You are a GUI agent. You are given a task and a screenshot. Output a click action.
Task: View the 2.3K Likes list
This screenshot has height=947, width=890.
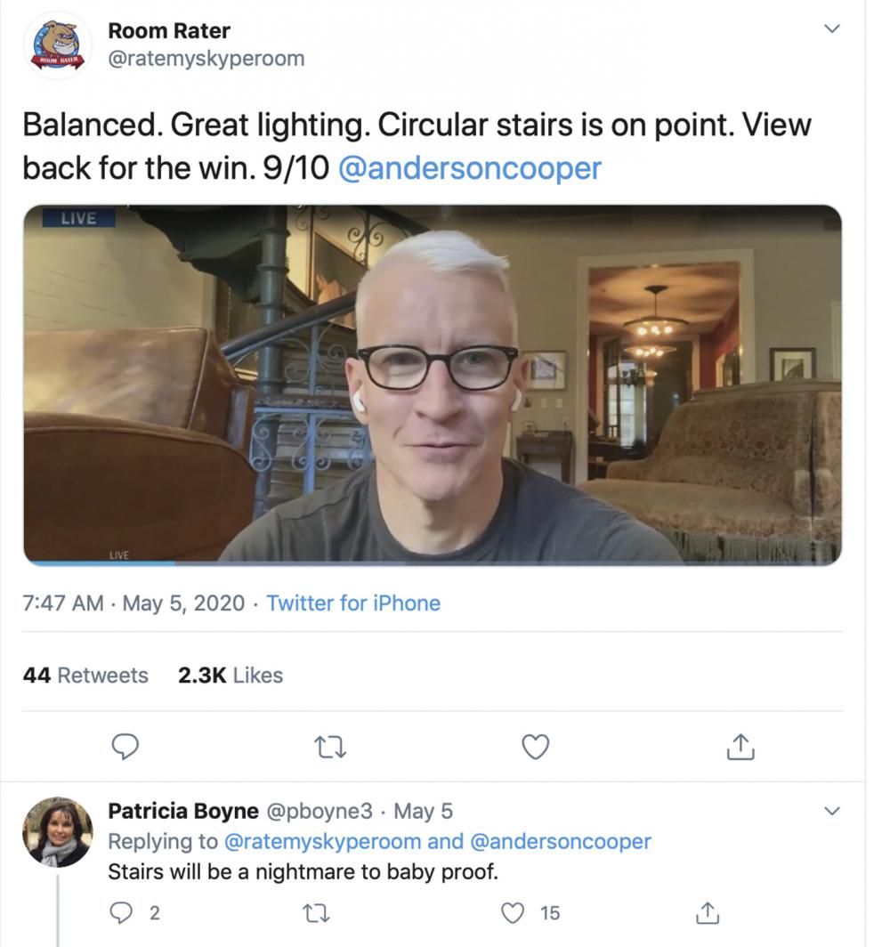tap(231, 676)
